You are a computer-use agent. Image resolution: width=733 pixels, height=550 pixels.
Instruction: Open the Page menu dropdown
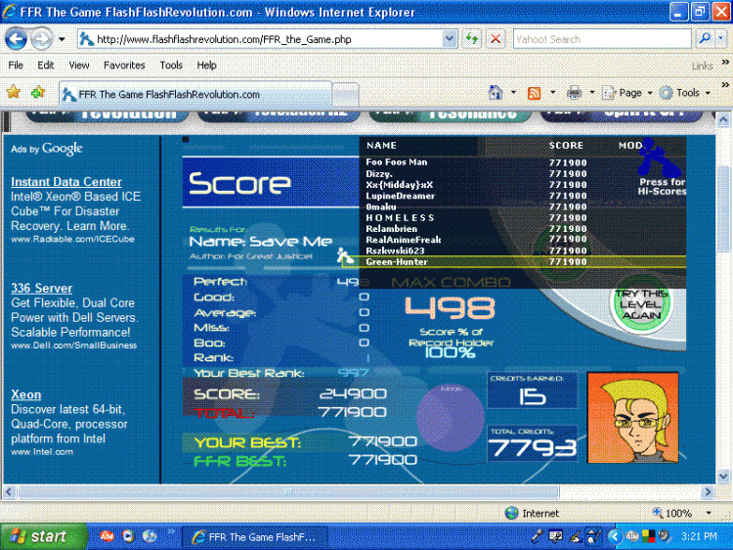[627, 93]
